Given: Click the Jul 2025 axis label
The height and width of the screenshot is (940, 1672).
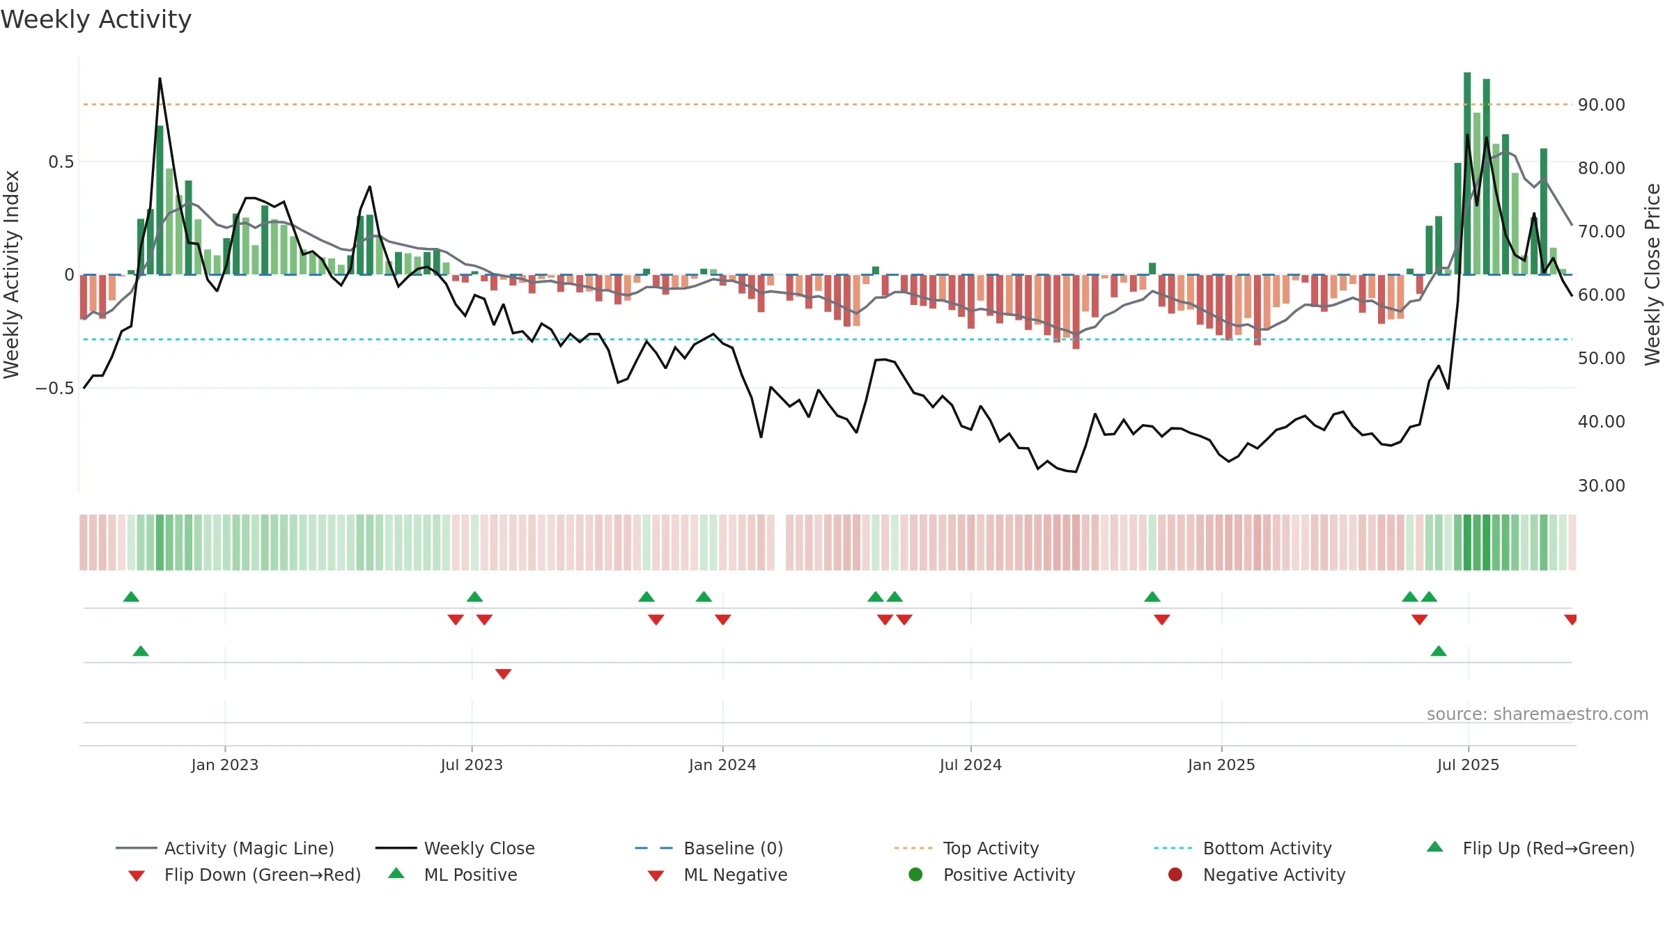Looking at the screenshot, I should (x=1468, y=765).
